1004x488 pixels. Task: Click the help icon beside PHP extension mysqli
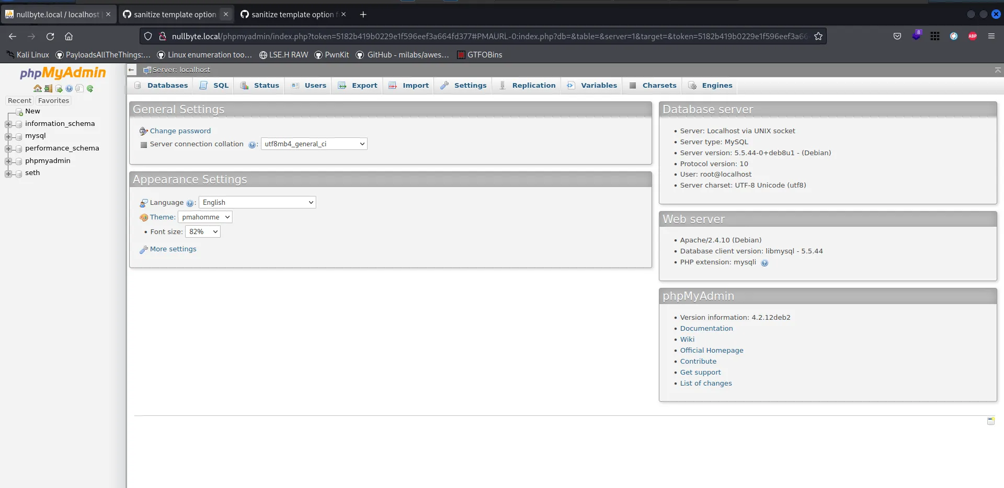(x=764, y=263)
